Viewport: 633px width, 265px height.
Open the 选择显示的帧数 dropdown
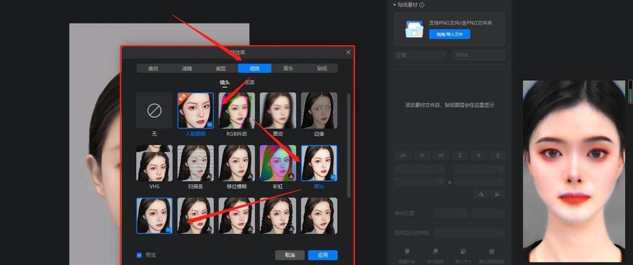point(470,233)
